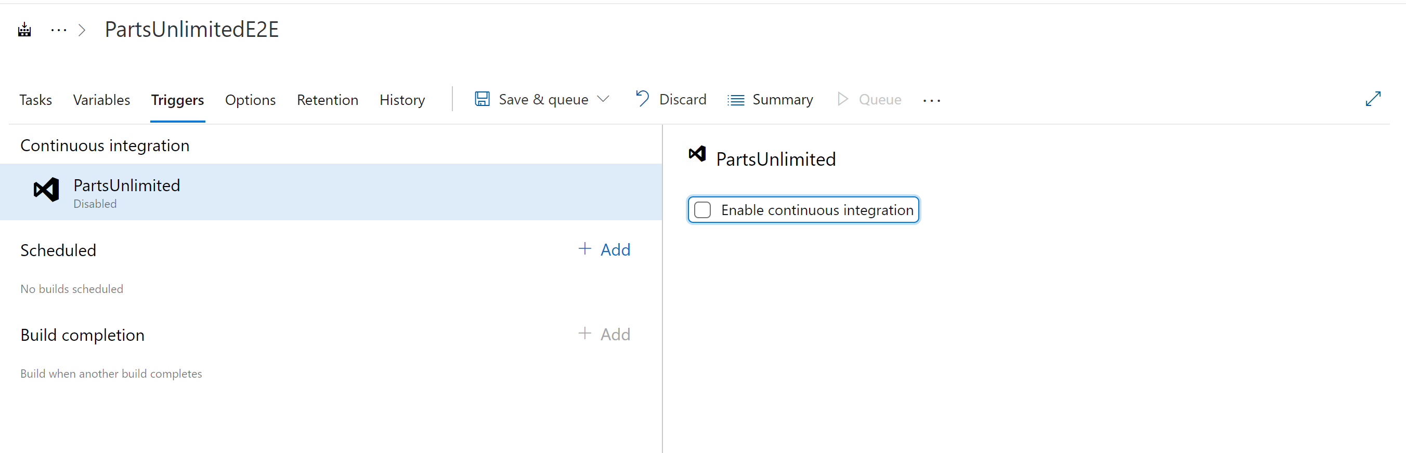Click the Summary list icon
The width and height of the screenshot is (1406, 453).
(x=736, y=100)
